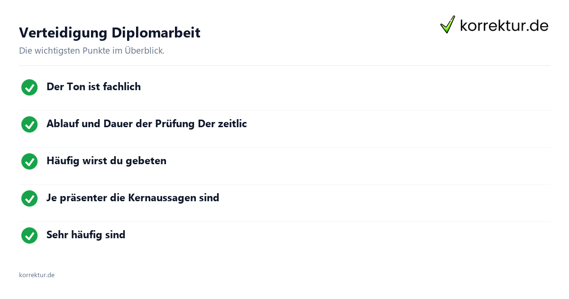Click the korrektur.de footer link
The height and width of the screenshot is (299, 569).
click(37, 275)
